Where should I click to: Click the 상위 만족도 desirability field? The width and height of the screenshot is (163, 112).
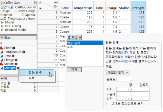pos(141,98)
